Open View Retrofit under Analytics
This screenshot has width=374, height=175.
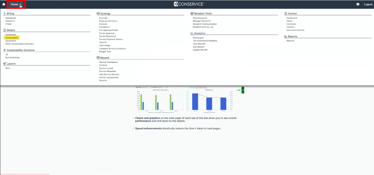pos(199,44)
